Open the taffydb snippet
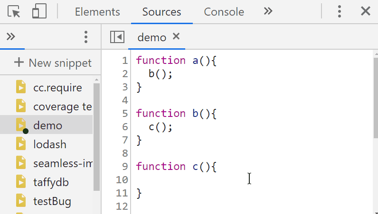 pyautogui.click(x=51, y=182)
